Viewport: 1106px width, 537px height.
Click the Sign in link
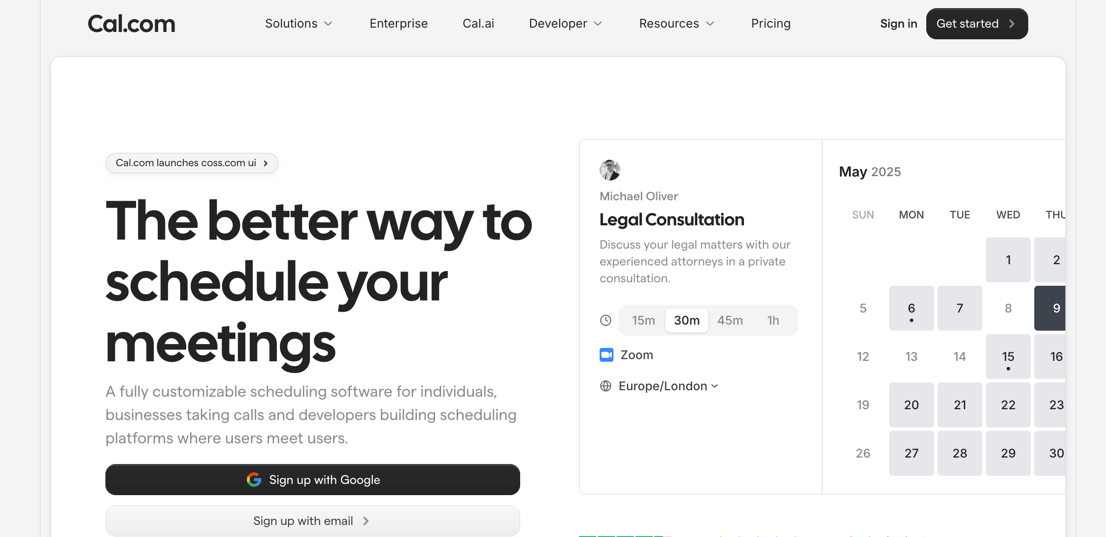pos(898,24)
